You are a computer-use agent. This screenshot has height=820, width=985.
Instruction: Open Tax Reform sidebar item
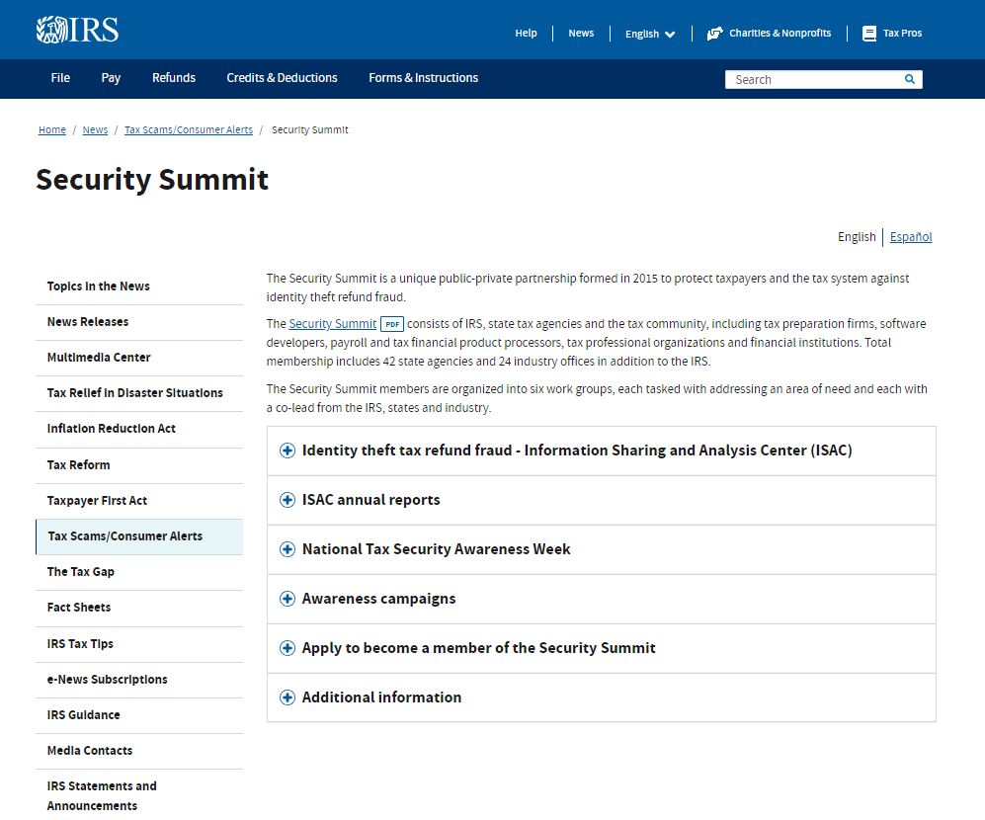click(139, 465)
